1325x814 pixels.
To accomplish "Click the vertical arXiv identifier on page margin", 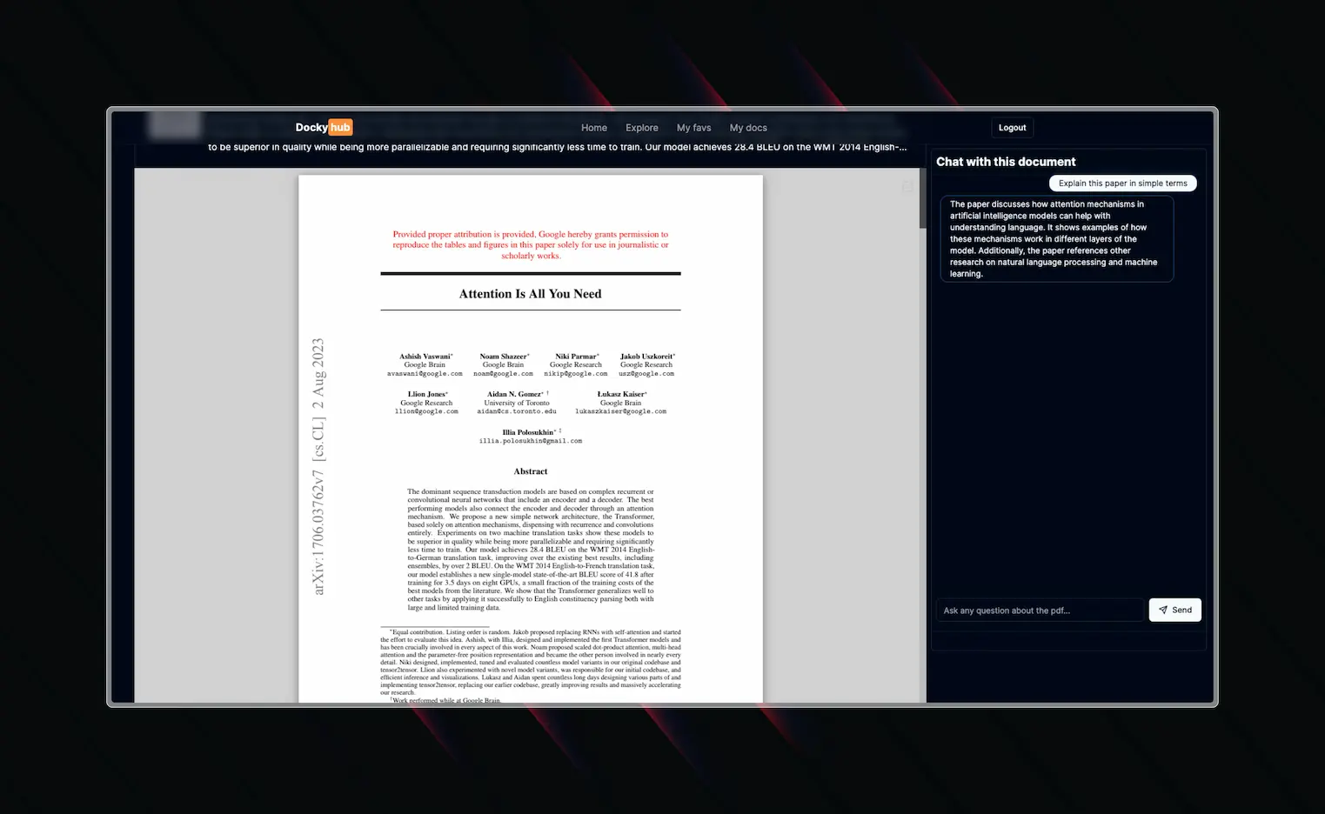I will [x=318, y=466].
